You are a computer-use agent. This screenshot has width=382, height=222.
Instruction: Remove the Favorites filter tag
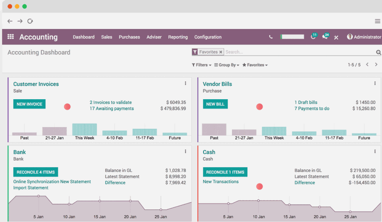point(221,52)
